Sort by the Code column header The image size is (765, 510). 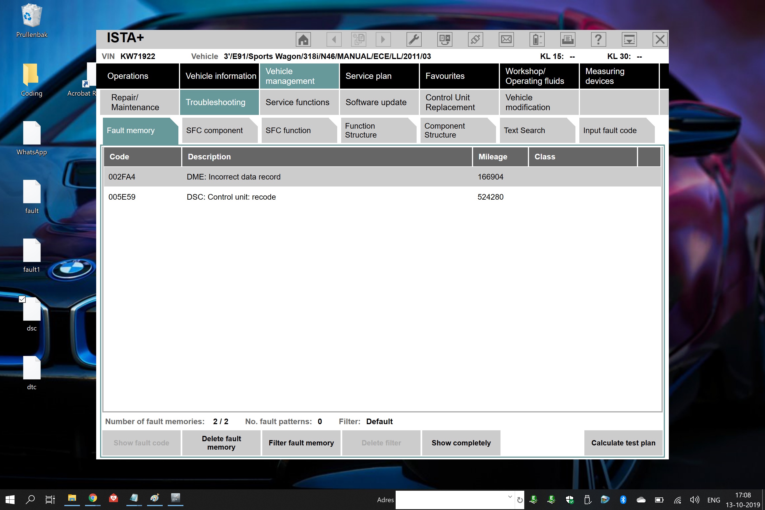click(143, 157)
